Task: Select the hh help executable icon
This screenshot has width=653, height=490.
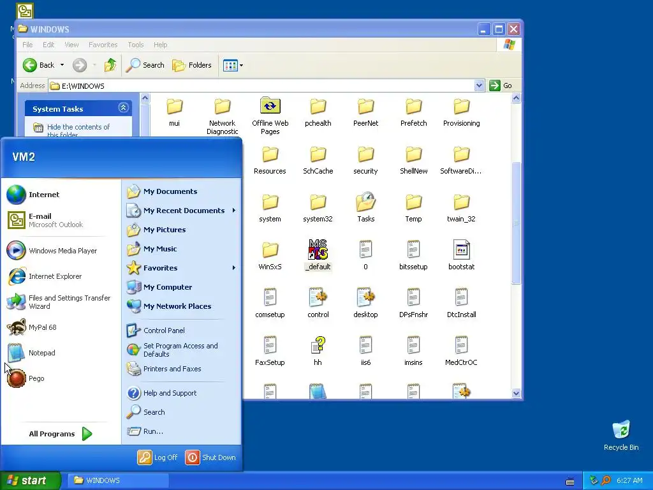Action: point(318,345)
